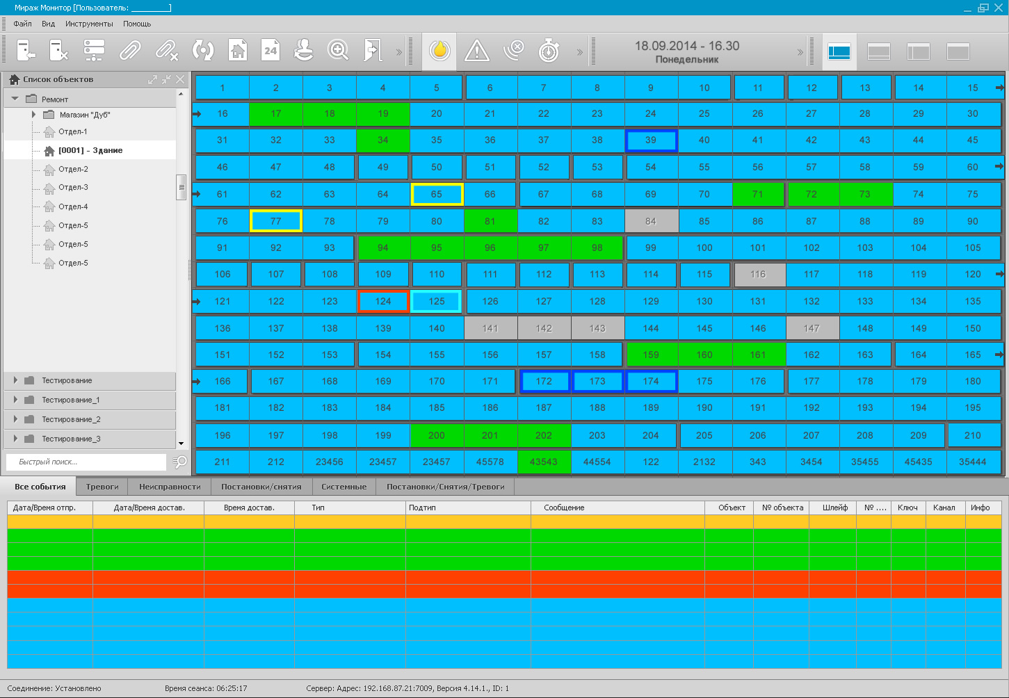Image resolution: width=1009 pixels, height=698 pixels.
Task: Click the server network icon in toolbar
Action: (x=94, y=51)
